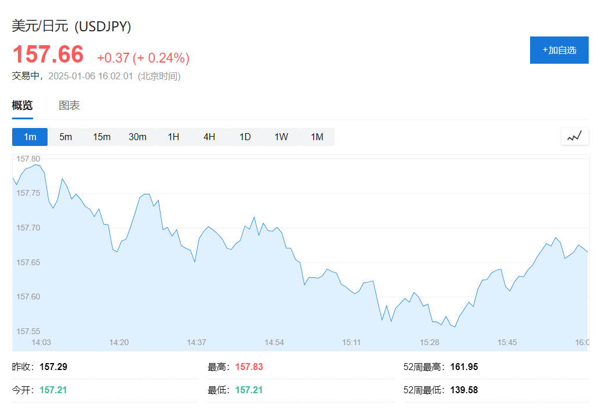Click the 14:03 time axis label
Viewport: 602px width, 410px height.
point(41,342)
